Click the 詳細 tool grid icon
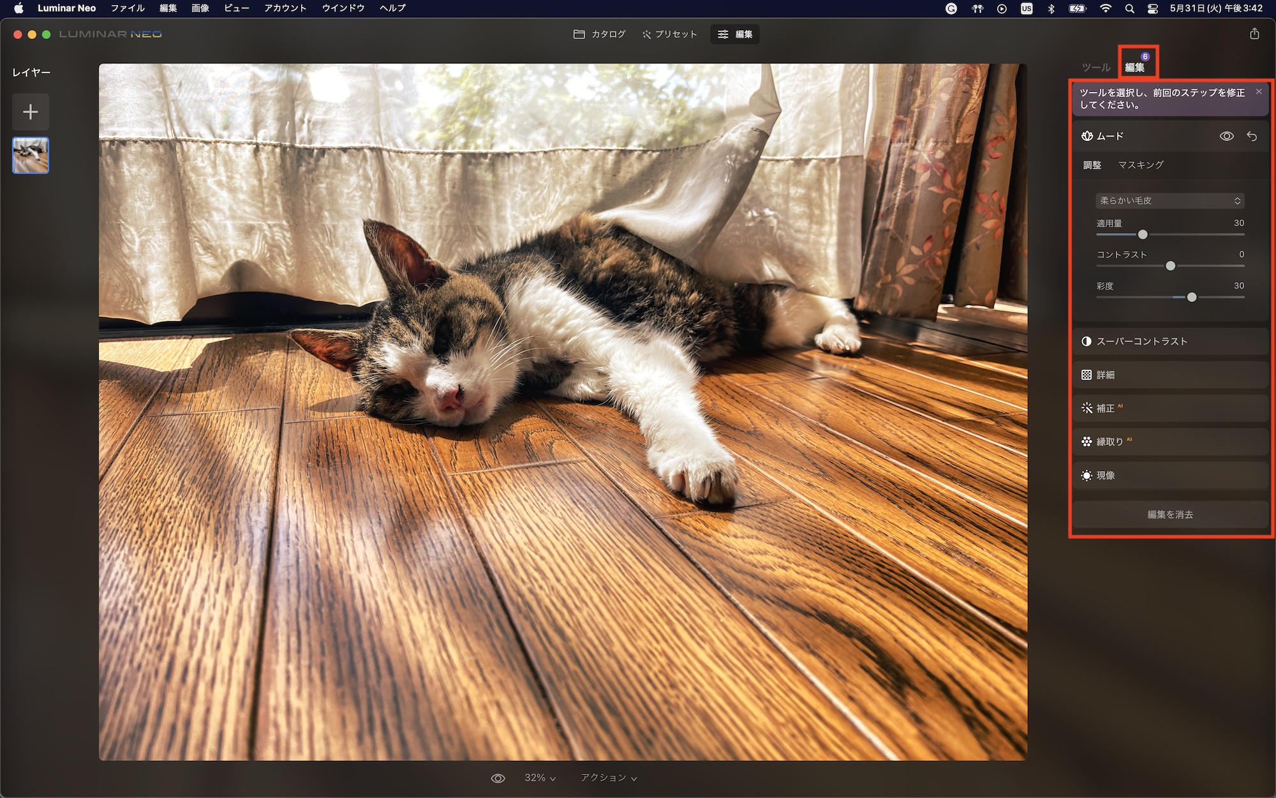The image size is (1276, 798). pyautogui.click(x=1087, y=375)
